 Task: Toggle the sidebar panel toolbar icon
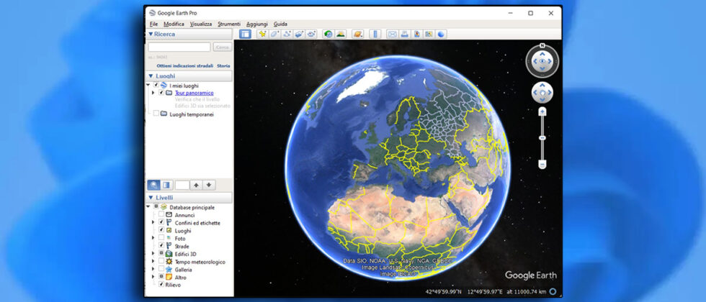pyautogui.click(x=245, y=34)
